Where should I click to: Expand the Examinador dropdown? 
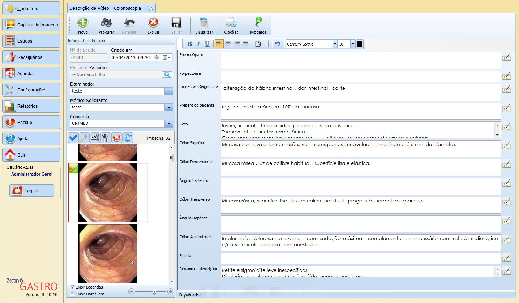click(168, 91)
